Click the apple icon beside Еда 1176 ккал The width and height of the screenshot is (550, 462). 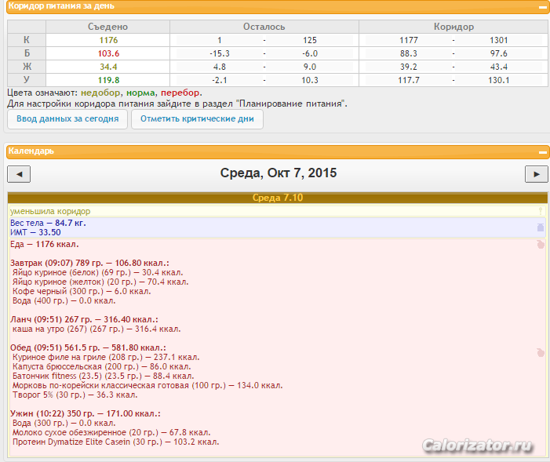click(540, 245)
